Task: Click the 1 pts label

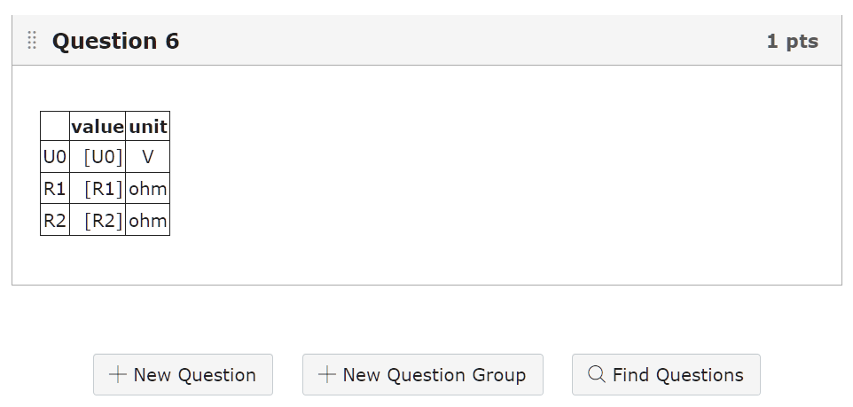Action: pyautogui.click(x=792, y=42)
